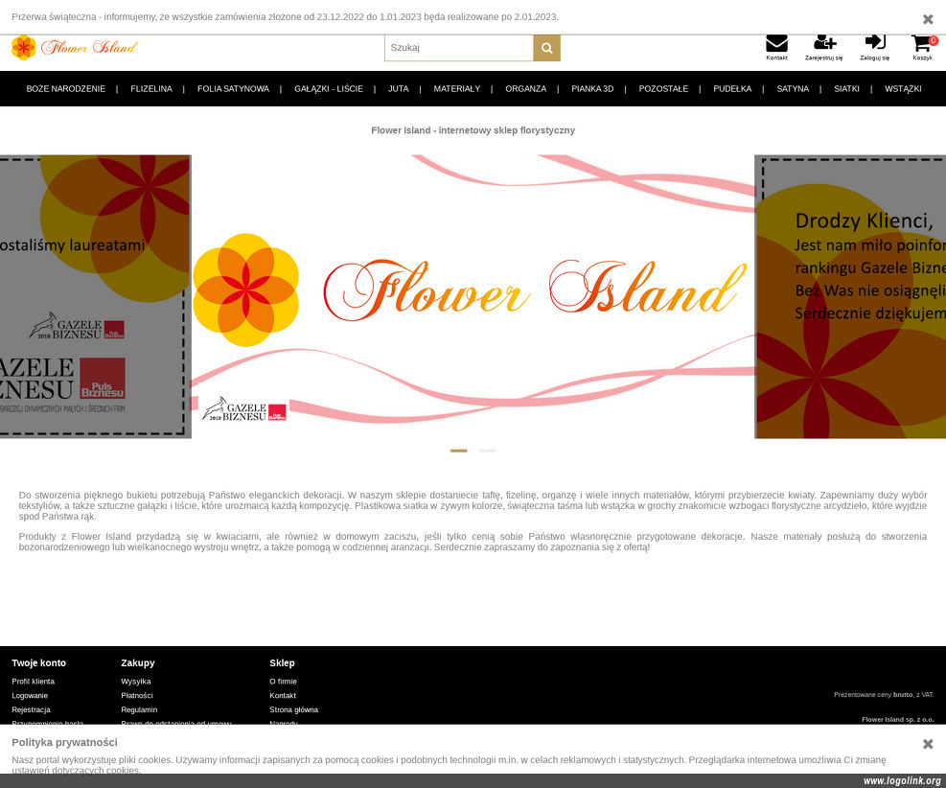This screenshot has height=788, width=946.
Task: Select the first carousel slide indicator
Action: click(x=458, y=451)
